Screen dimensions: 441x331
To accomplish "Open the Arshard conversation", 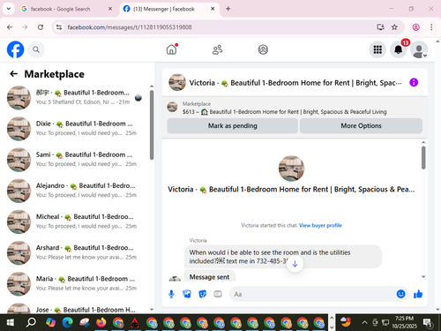I will tap(75, 252).
